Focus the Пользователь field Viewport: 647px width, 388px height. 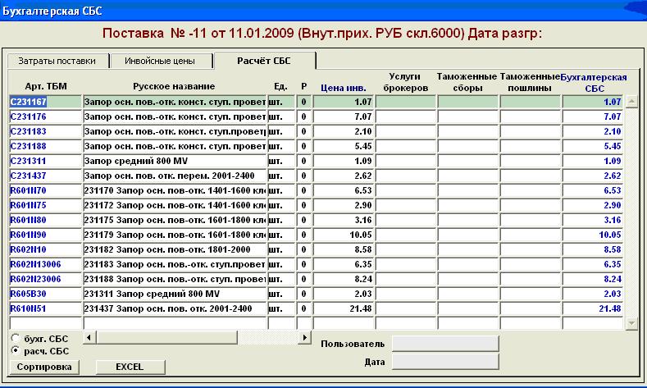pos(445,344)
